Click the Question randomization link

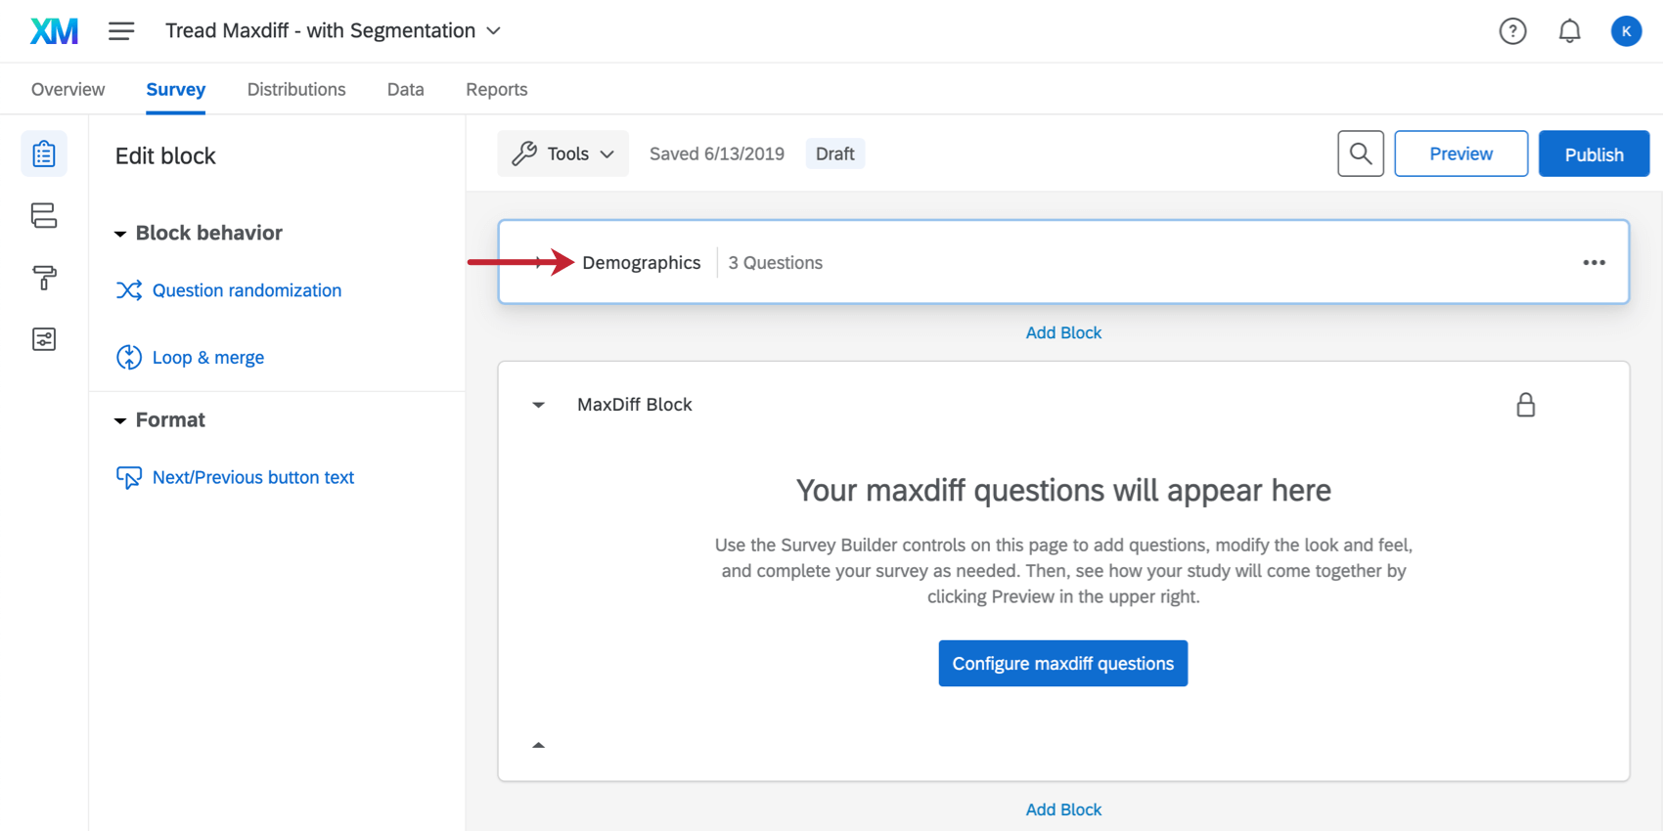[247, 290]
